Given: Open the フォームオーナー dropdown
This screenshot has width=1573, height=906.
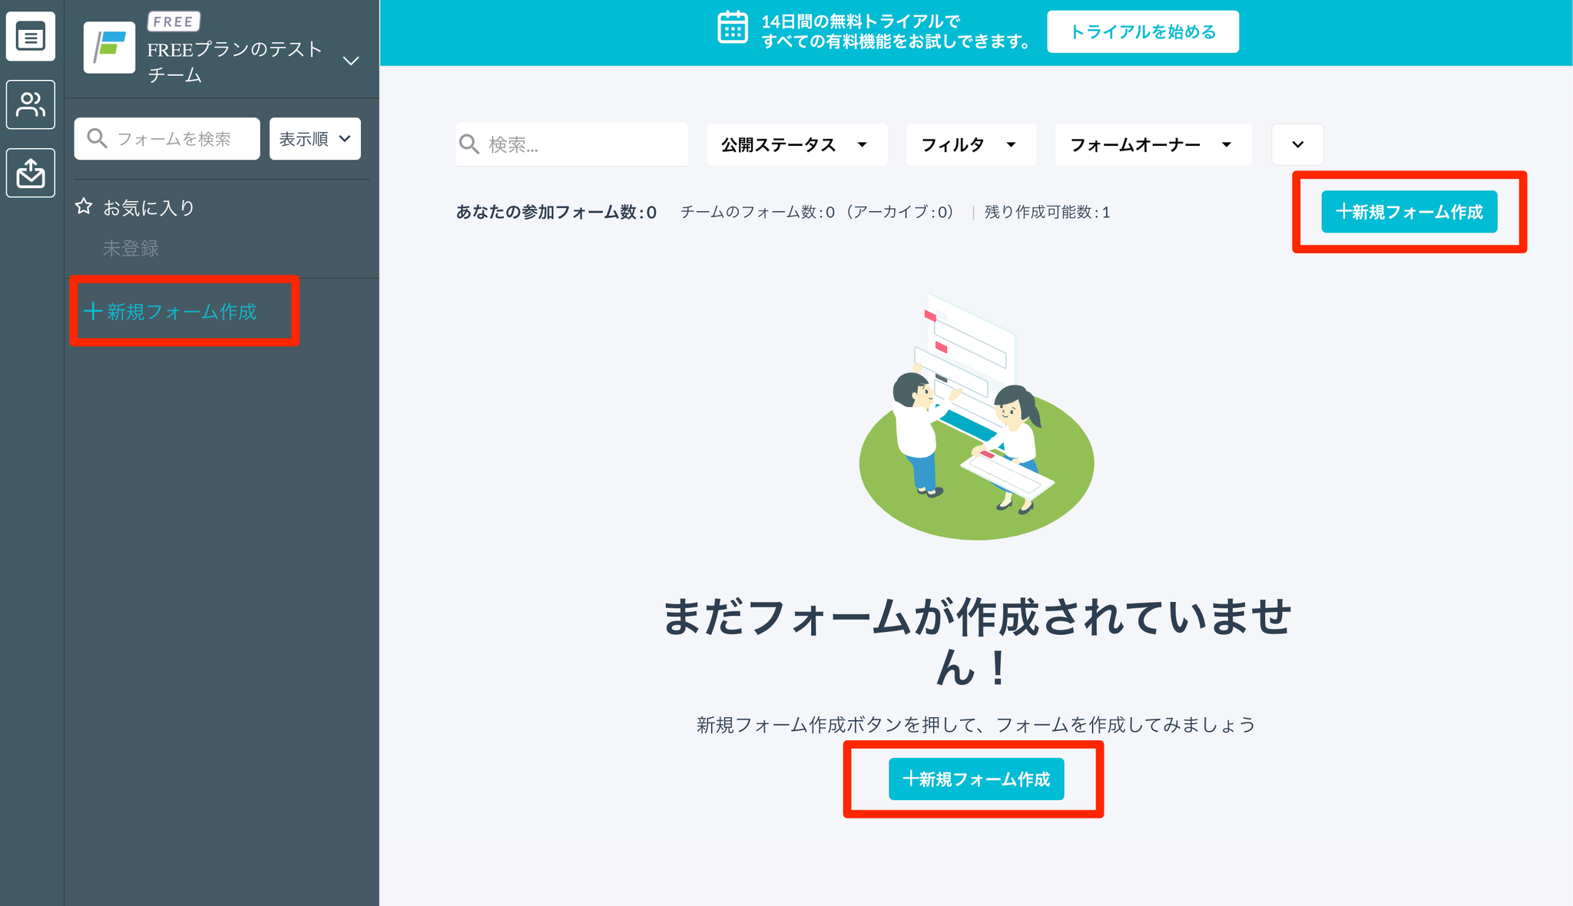Looking at the screenshot, I should (x=1152, y=144).
